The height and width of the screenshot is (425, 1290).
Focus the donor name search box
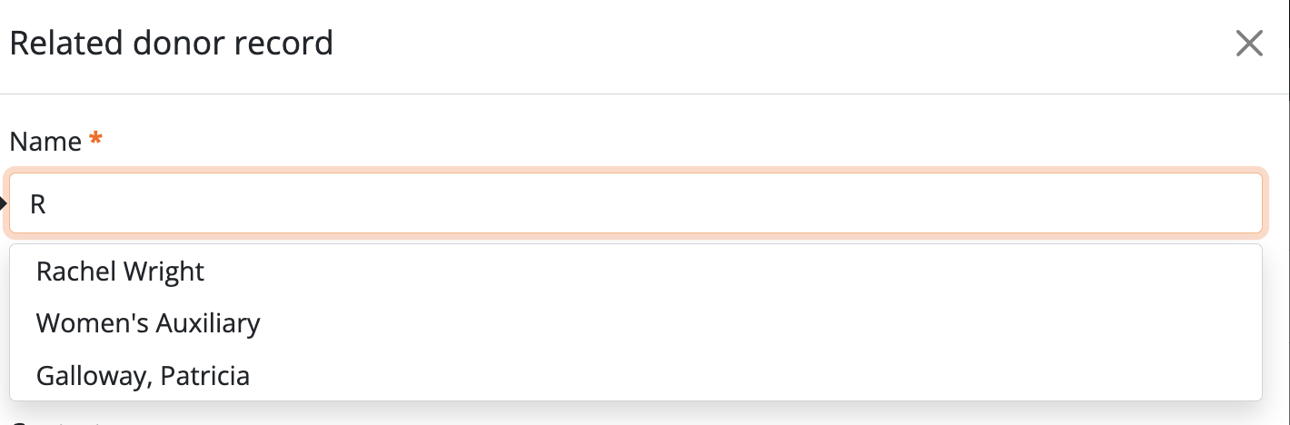tap(636, 203)
